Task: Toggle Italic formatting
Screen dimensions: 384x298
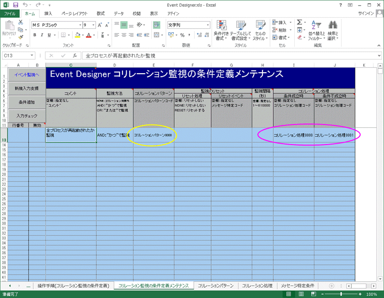Action: pyautogui.click(x=42, y=35)
